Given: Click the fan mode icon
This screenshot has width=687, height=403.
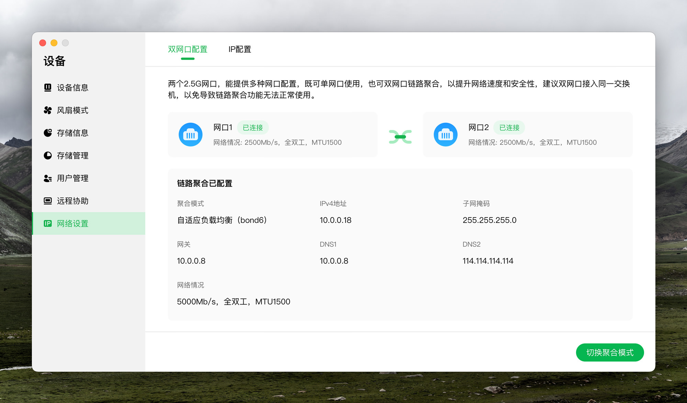Looking at the screenshot, I should point(48,110).
